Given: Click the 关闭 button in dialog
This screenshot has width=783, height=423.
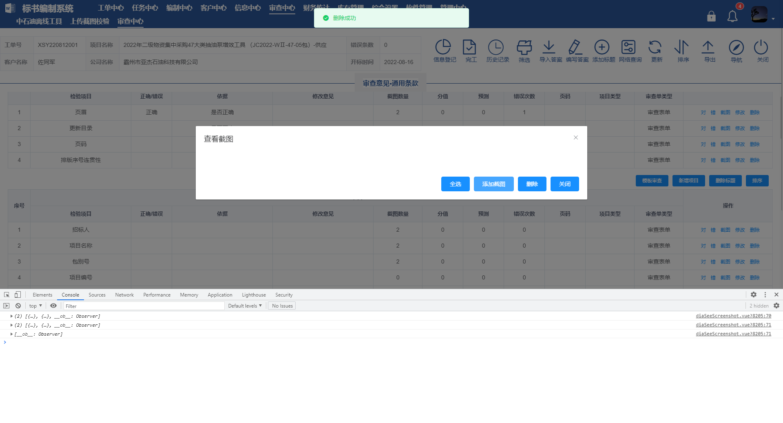Looking at the screenshot, I should tap(565, 184).
